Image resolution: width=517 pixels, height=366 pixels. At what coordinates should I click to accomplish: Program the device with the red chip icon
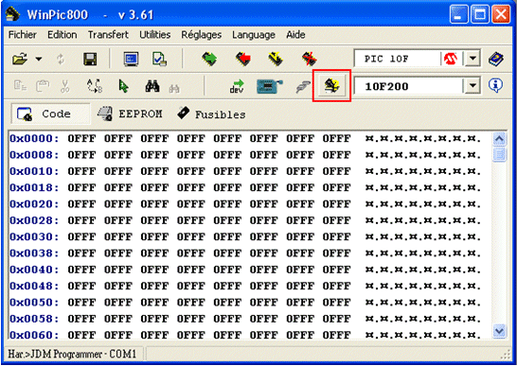click(243, 60)
